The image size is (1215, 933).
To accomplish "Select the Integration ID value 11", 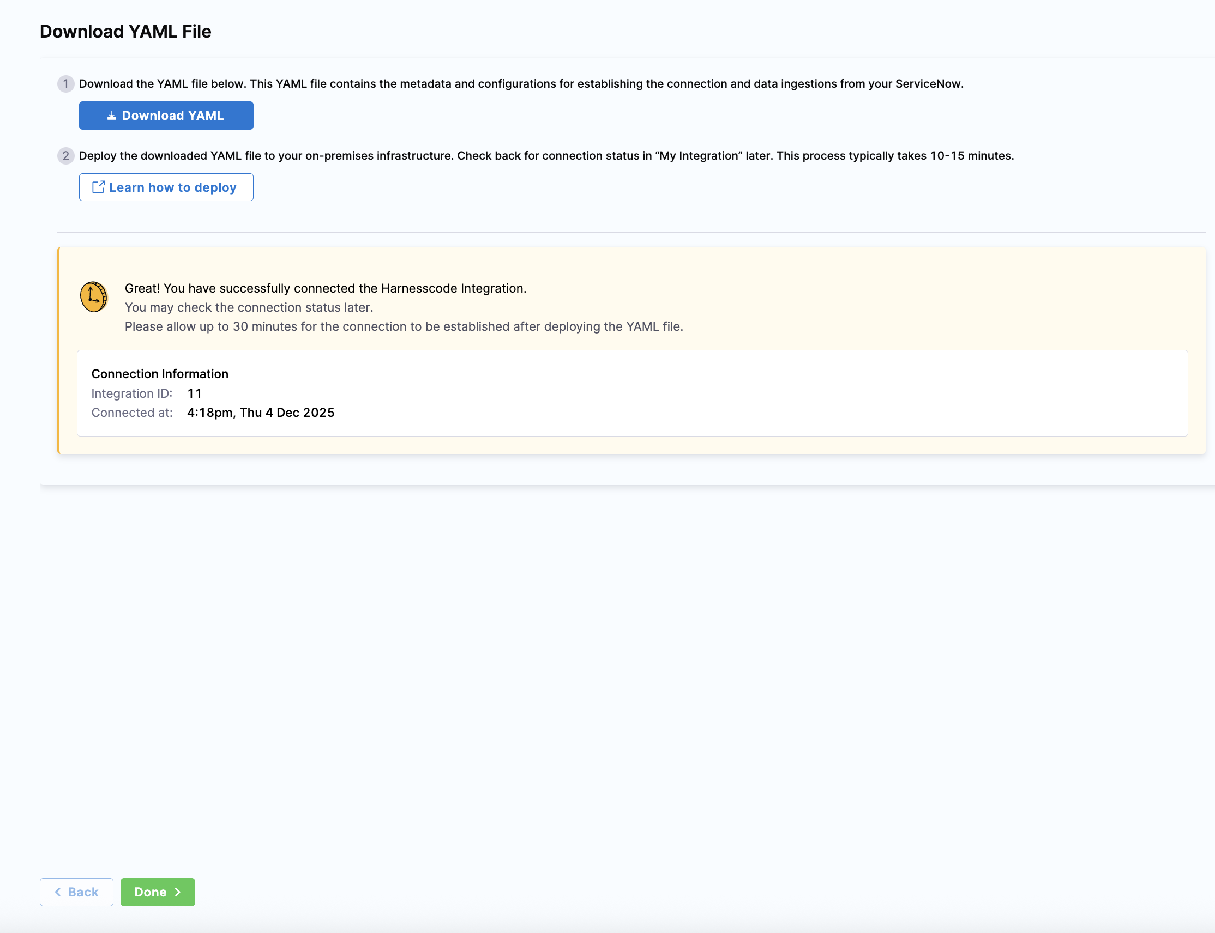I will click(x=195, y=394).
